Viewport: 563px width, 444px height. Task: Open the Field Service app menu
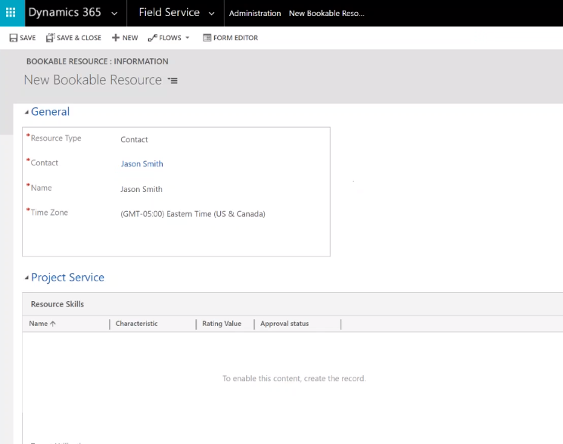click(x=169, y=12)
